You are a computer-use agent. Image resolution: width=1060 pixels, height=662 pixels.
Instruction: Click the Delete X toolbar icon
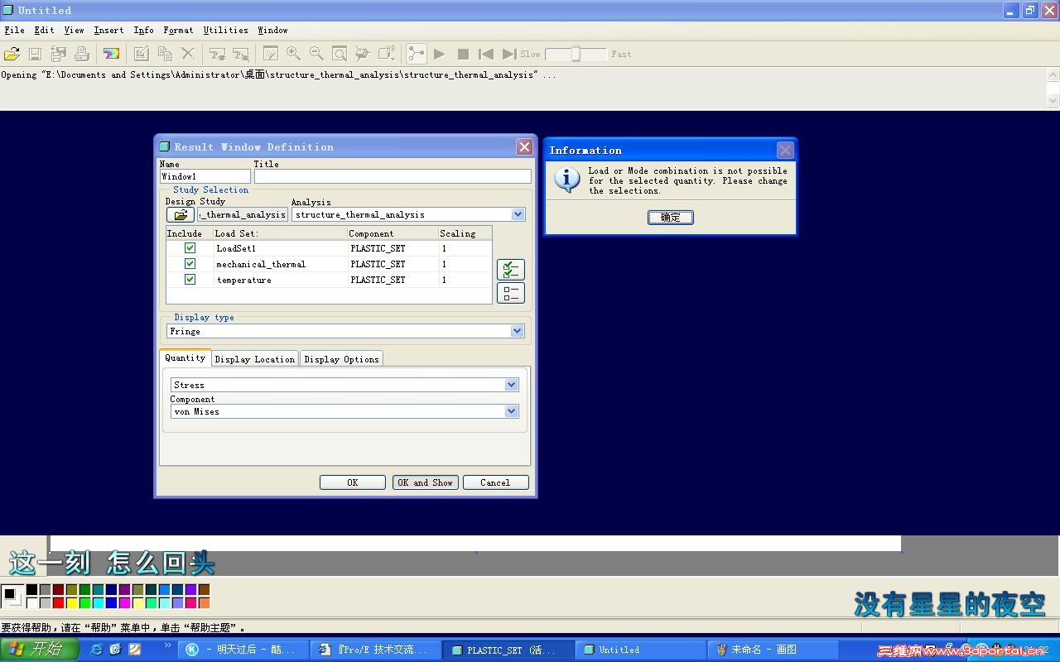[x=188, y=54]
